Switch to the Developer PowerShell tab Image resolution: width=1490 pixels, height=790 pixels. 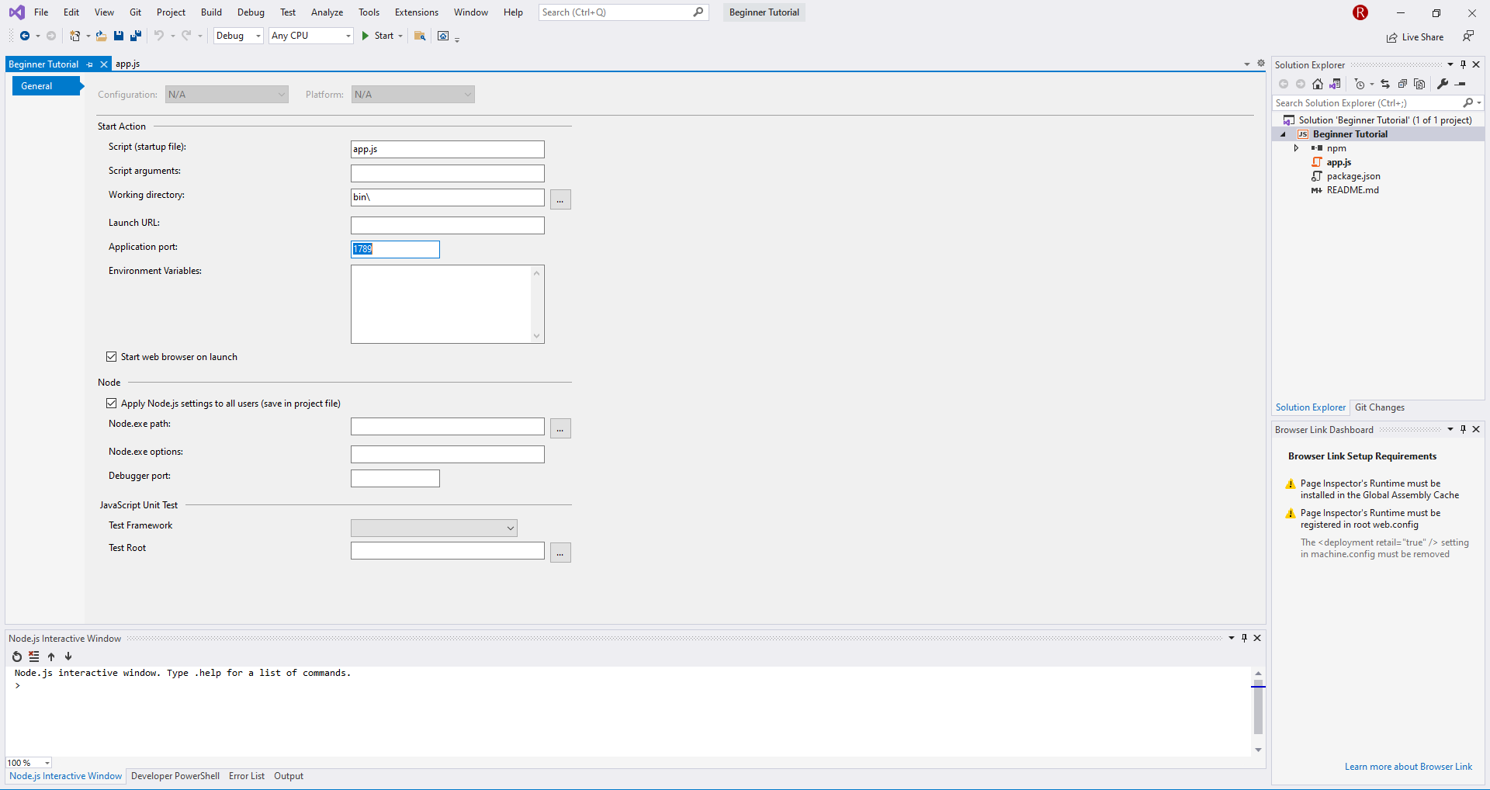[175, 776]
